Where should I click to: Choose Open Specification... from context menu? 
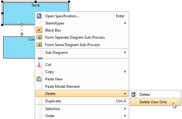point(82,16)
